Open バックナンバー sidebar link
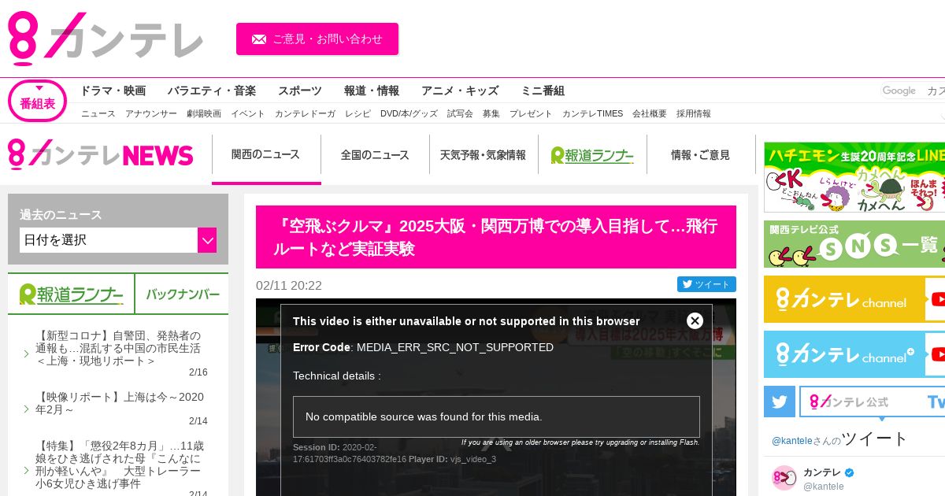945x496 pixels. tap(182, 294)
